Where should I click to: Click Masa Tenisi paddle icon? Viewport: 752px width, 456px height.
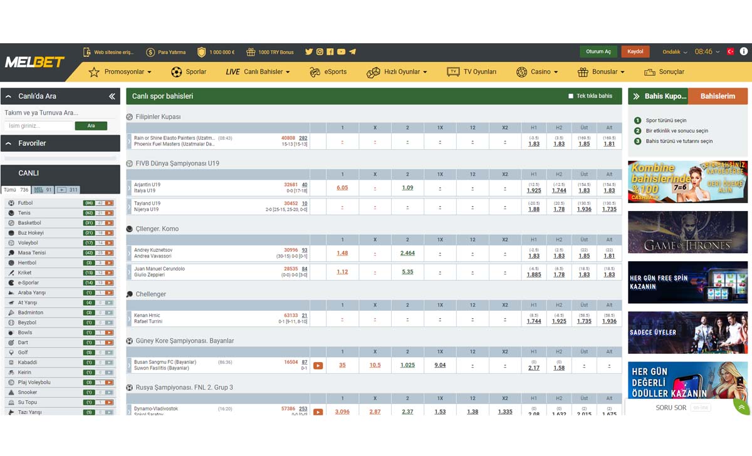(11, 253)
